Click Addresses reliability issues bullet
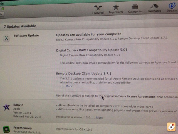Image resolution: width=178 pixels, height=134 pixels. (117, 110)
